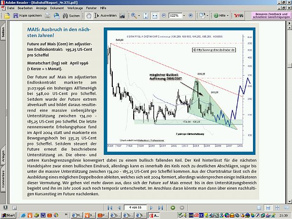Click the Word quick launch icon

click(x=43, y=216)
